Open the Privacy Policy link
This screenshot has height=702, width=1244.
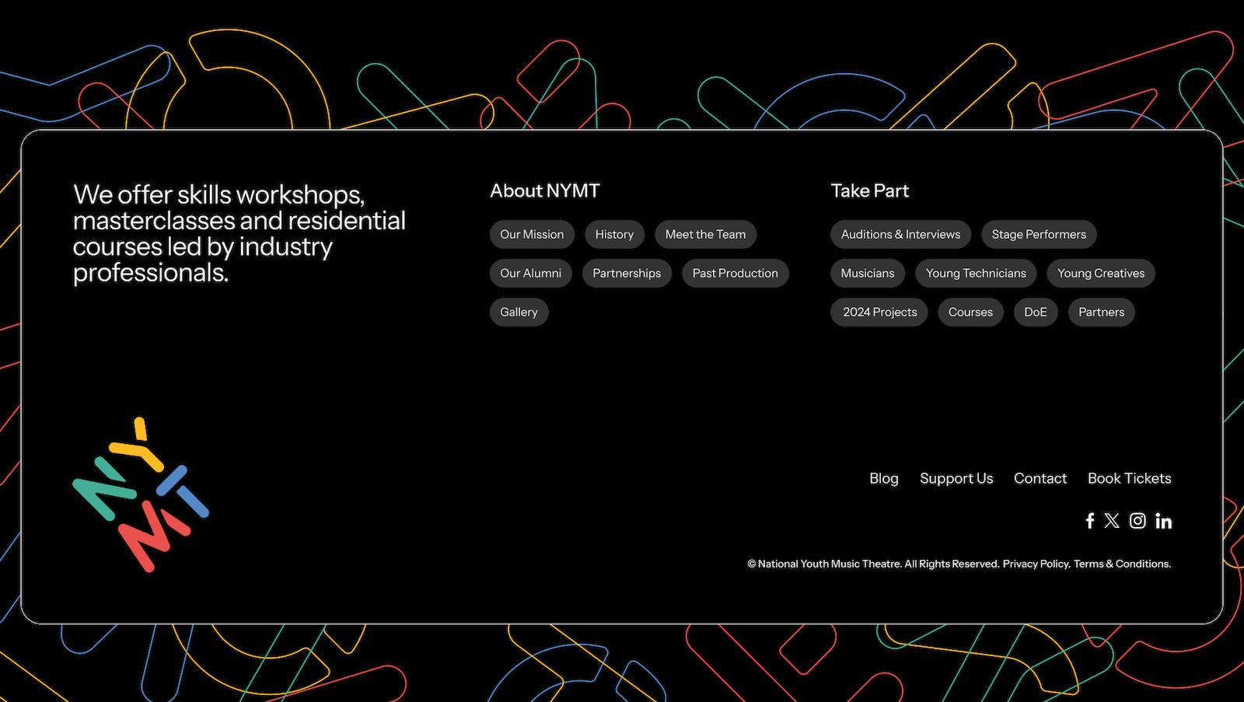pos(1036,564)
